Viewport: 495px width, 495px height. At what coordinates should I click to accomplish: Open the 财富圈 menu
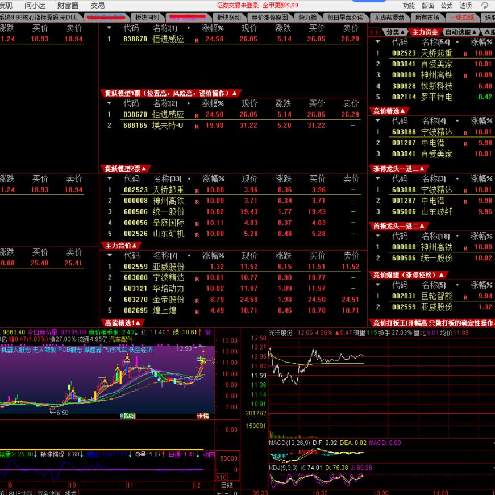coord(68,5)
